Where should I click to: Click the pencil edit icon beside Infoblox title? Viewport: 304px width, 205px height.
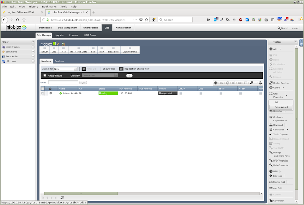coord(58,44)
